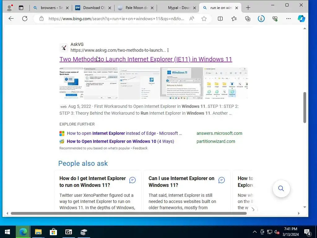Open Browser essentials heart icon
Viewport: 317px width, 238px height.
[275, 19]
